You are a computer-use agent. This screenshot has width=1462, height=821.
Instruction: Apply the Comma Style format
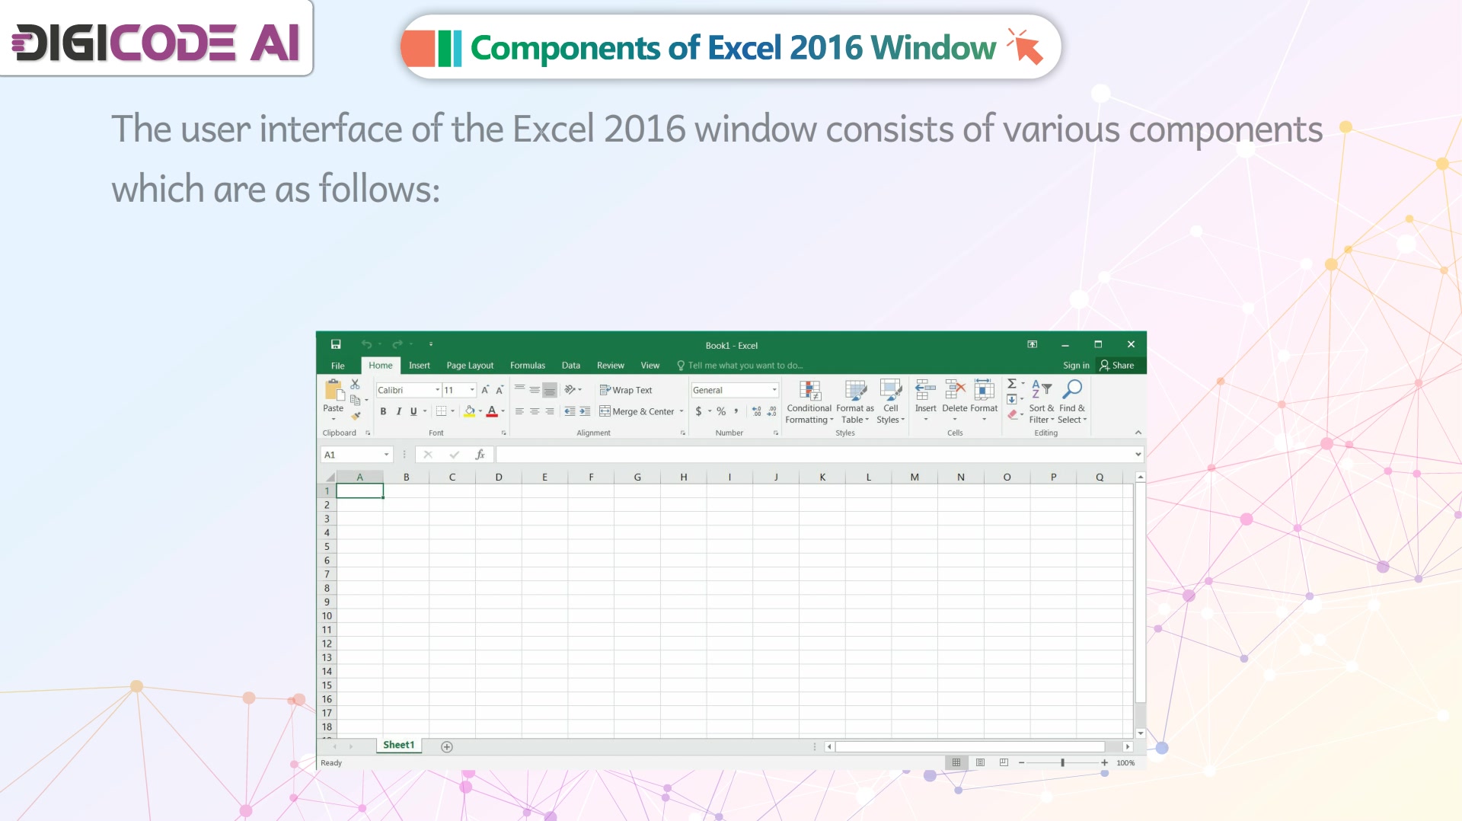point(736,411)
